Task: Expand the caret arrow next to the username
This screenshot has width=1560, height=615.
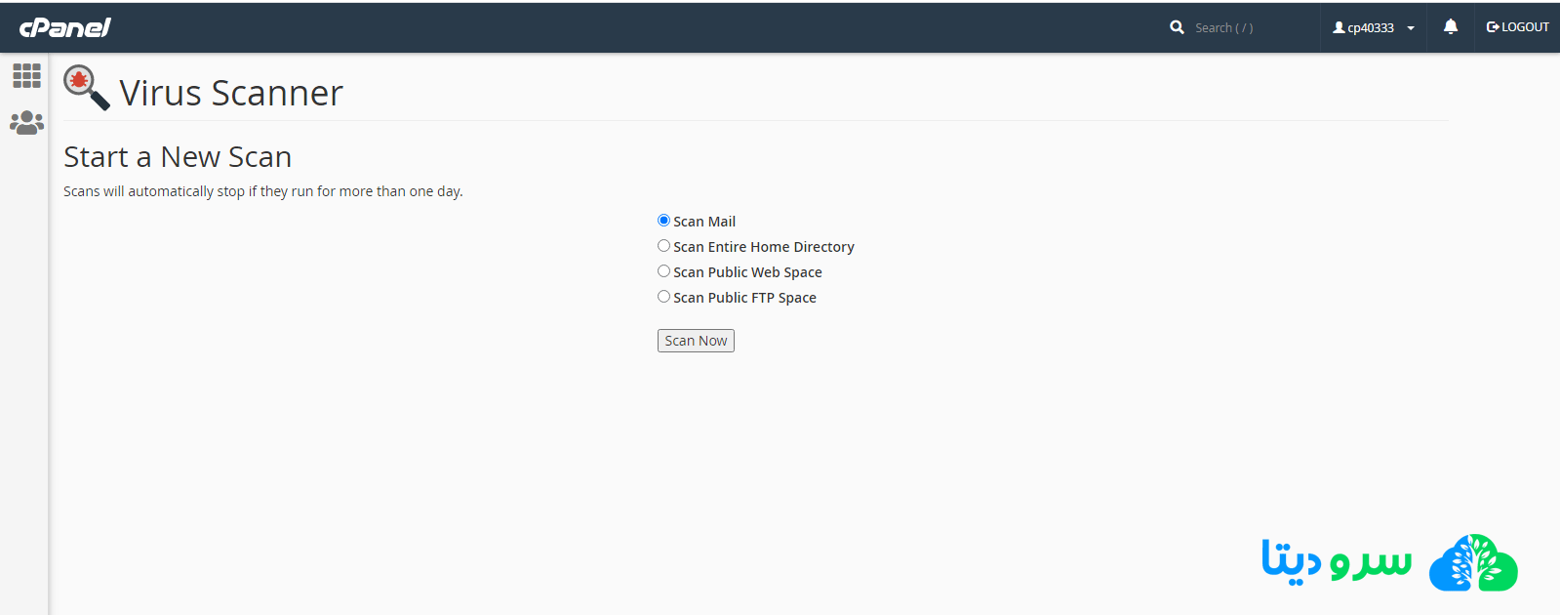Action: (1411, 28)
